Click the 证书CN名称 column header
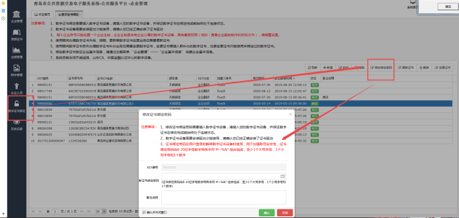This screenshot has width=459, height=218. (x=132, y=79)
